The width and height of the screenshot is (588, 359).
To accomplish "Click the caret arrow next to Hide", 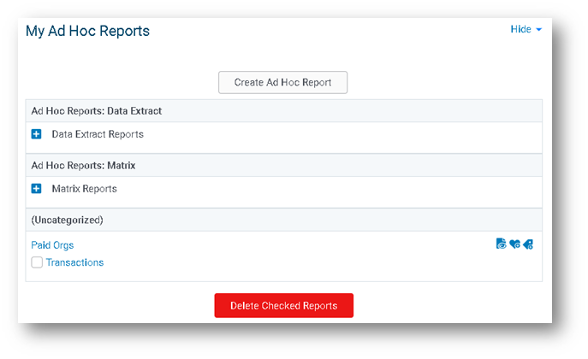I will click(539, 30).
